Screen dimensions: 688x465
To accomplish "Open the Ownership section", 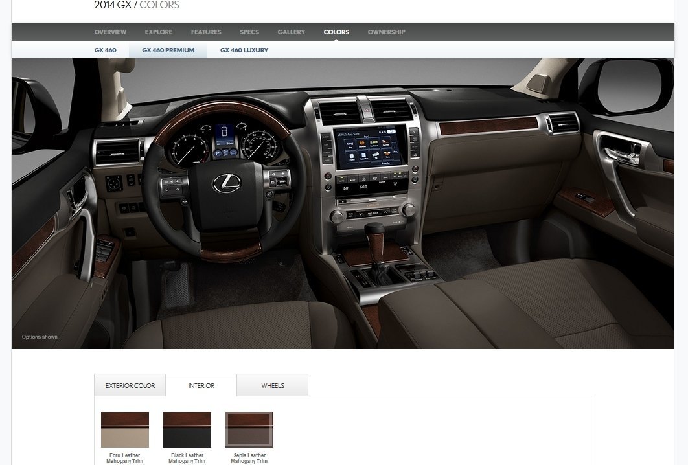I will pos(386,32).
